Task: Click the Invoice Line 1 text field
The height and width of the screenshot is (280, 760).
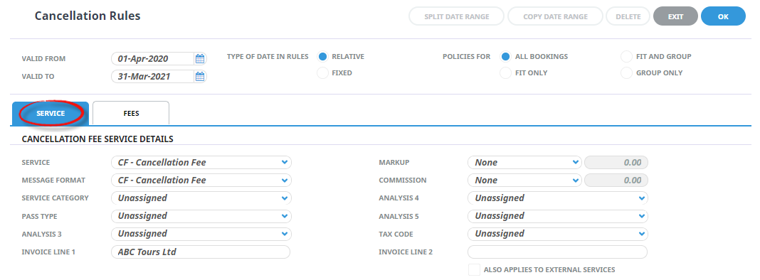Action: [x=201, y=252]
